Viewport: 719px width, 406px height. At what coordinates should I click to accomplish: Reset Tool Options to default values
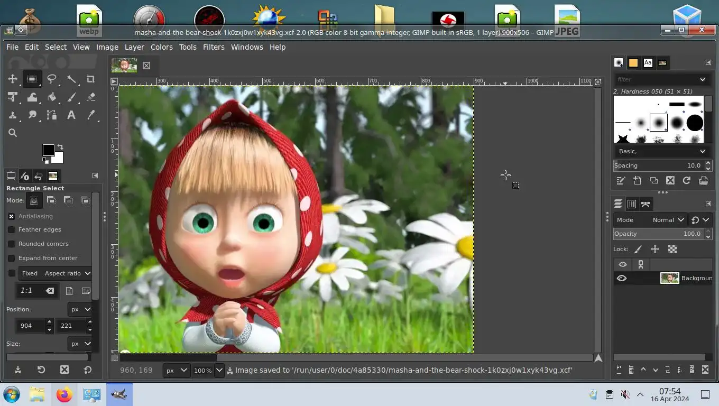pyautogui.click(x=87, y=370)
